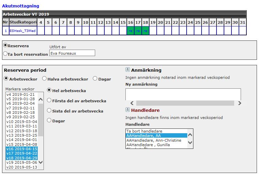This screenshot has height=174, width=259.
Task: Select week v15 2019-04-08
Action: [22, 144]
